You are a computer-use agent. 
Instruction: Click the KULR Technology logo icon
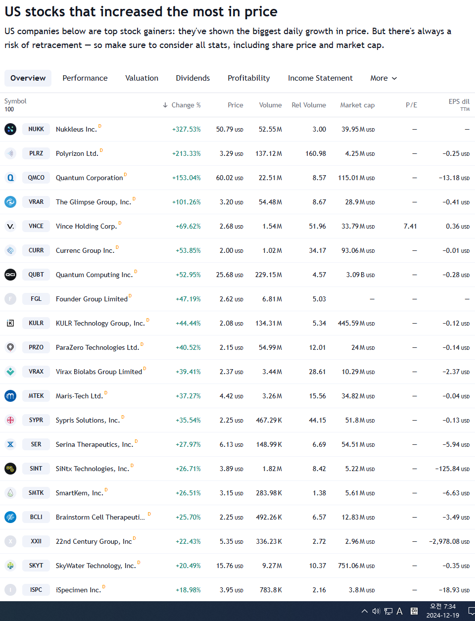click(x=10, y=323)
